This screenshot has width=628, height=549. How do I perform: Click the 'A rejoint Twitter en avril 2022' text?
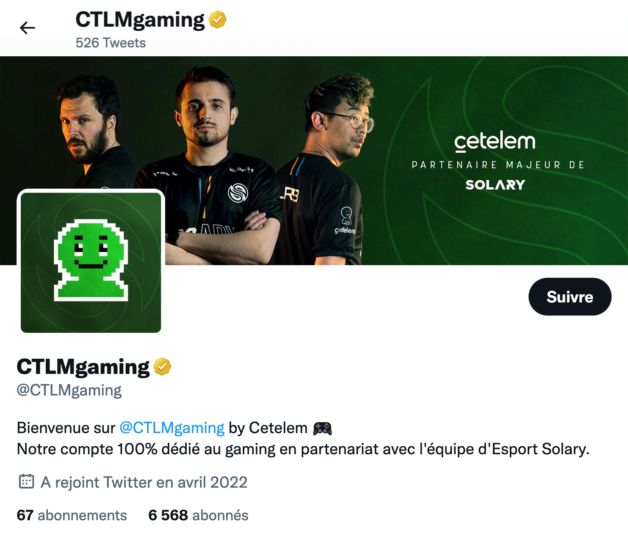click(144, 482)
